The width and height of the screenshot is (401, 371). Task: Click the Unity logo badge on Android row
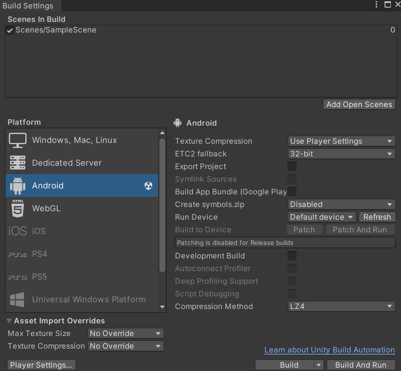pos(148,185)
